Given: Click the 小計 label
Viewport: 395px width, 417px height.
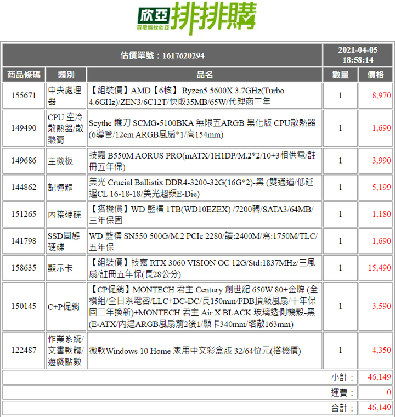Looking at the screenshot, I should (x=342, y=377).
